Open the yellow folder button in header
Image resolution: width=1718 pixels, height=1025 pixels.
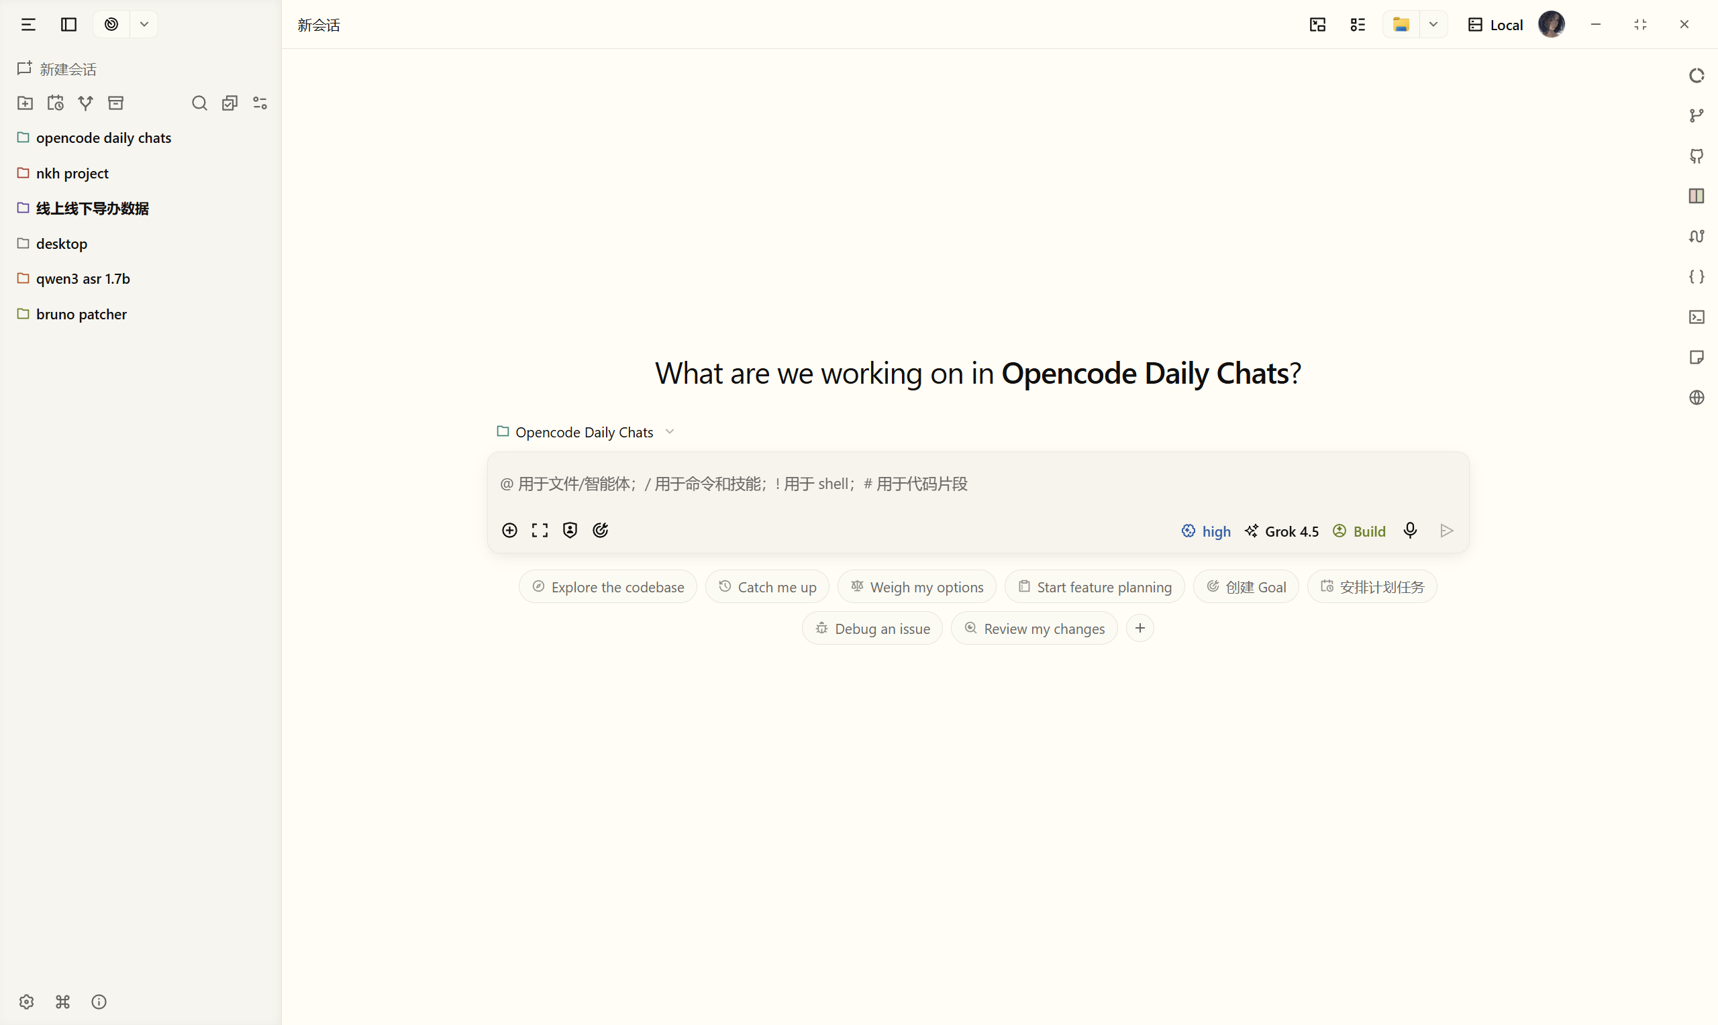(1401, 25)
